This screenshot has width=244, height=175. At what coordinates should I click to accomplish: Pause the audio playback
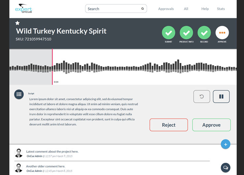coord(221,96)
